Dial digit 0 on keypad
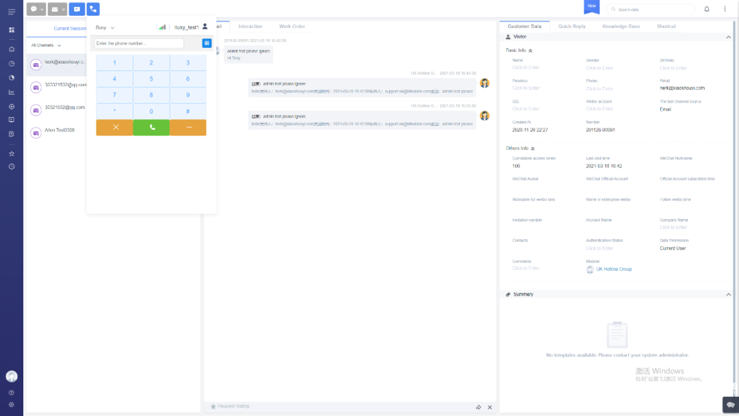This screenshot has height=416, width=739. [x=151, y=112]
